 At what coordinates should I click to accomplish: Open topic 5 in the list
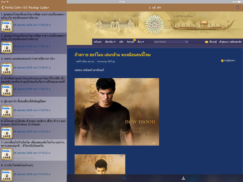click(x=33, y=107)
